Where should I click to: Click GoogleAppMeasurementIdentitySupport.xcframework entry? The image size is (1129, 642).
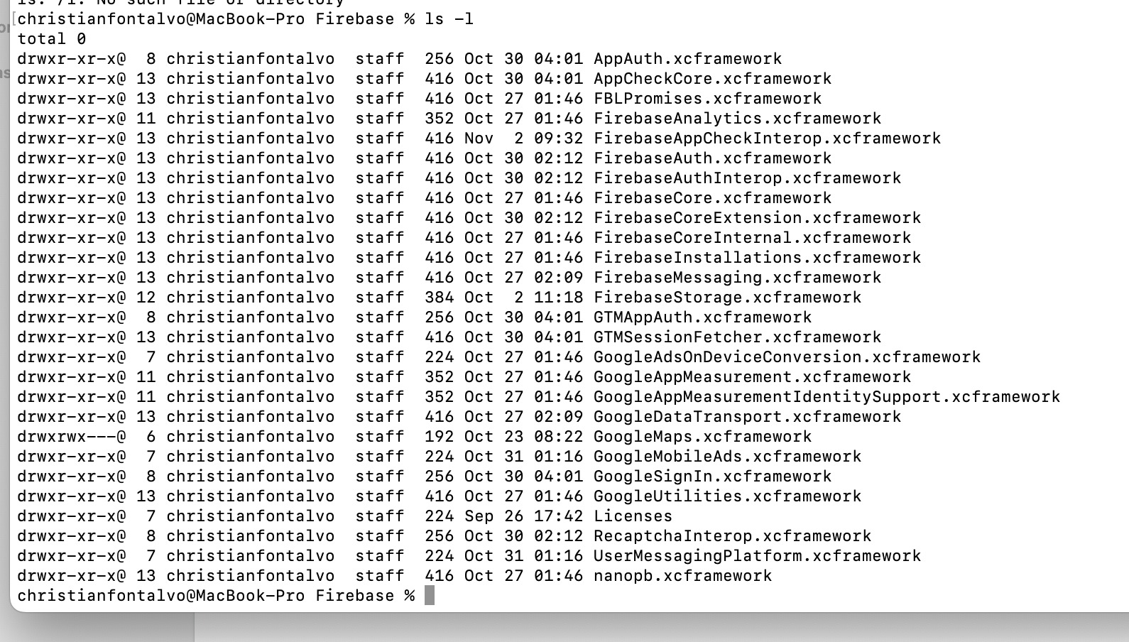coord(827,397)
